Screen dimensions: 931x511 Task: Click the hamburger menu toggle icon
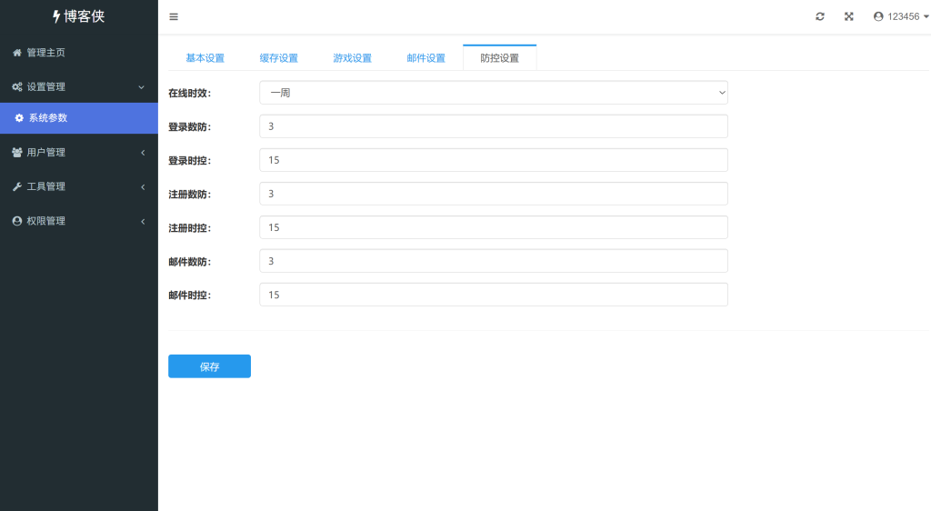click(174, 16)
